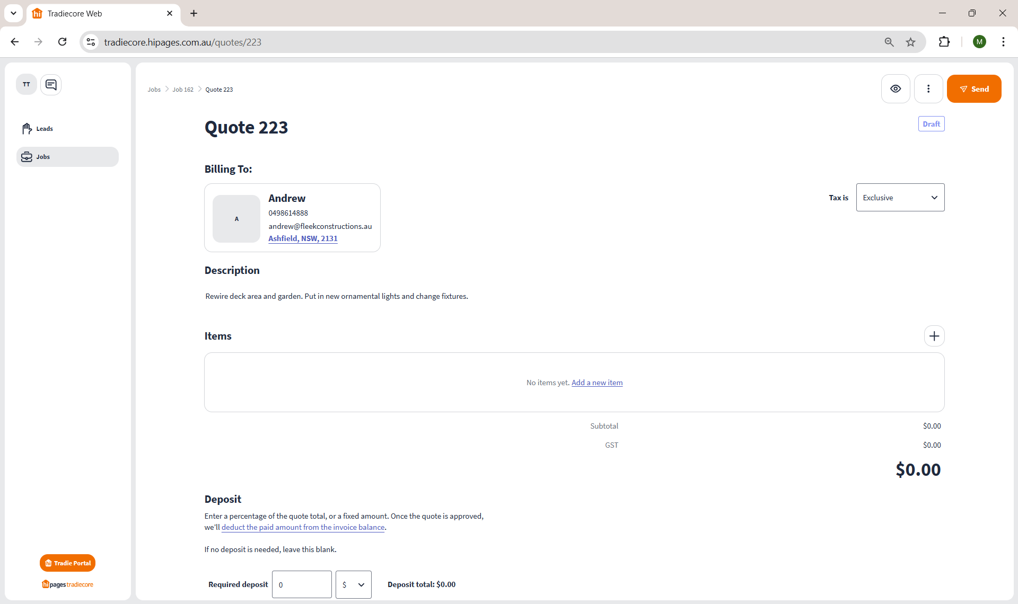
Task: Open the site information icon in address bar
Action: pos(91,42)
